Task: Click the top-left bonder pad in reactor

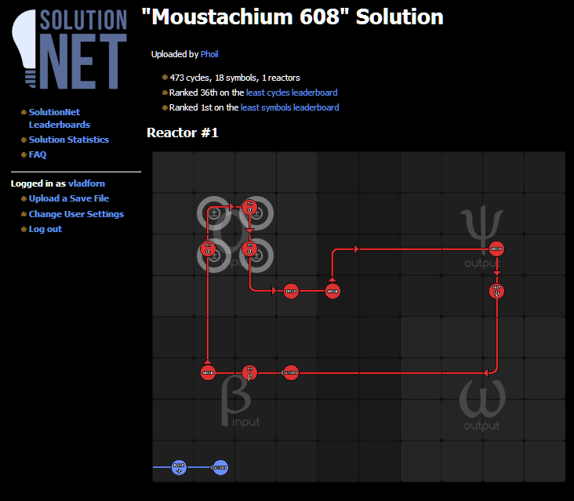Action: 214,213
